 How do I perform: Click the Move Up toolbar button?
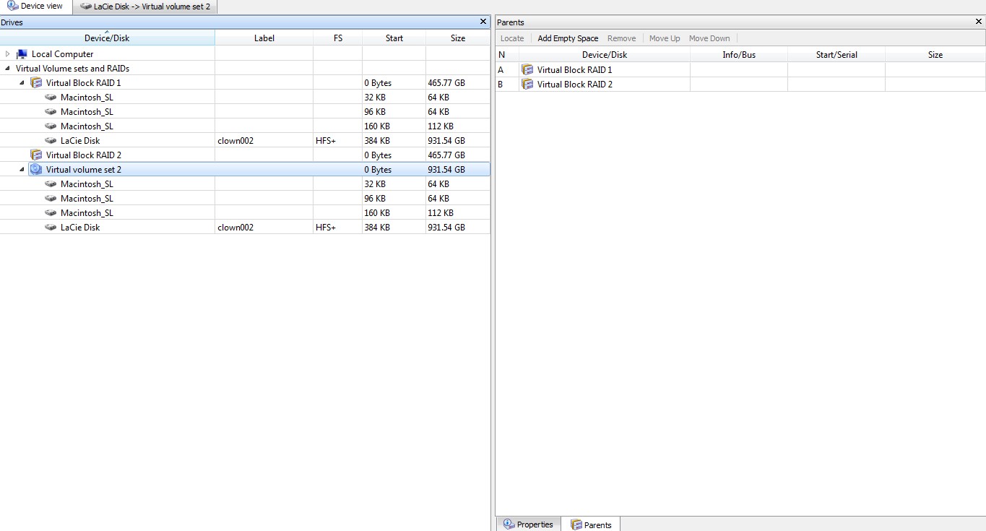665,38
